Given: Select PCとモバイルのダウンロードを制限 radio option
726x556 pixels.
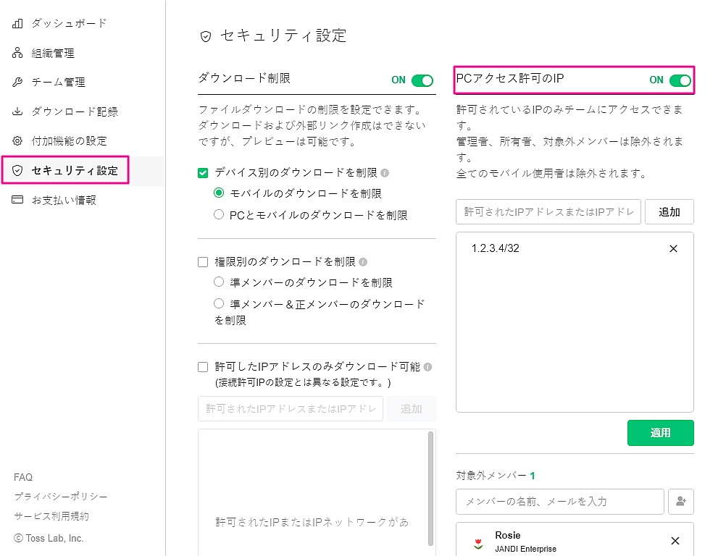Looking at the screenshot, I should [x=219, y=215].
